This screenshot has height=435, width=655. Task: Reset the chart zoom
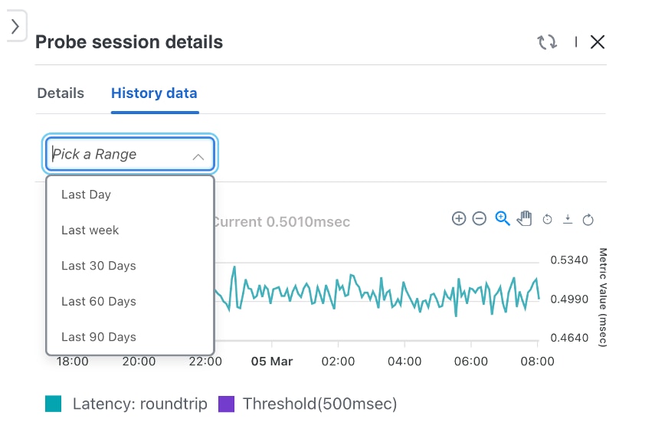coord(547,220)
